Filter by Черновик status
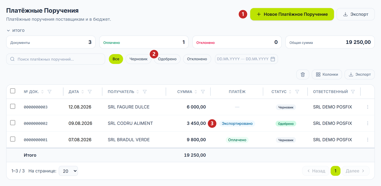Screen dimensions: 381x186 pyautogui.click(x=138, y=59)
